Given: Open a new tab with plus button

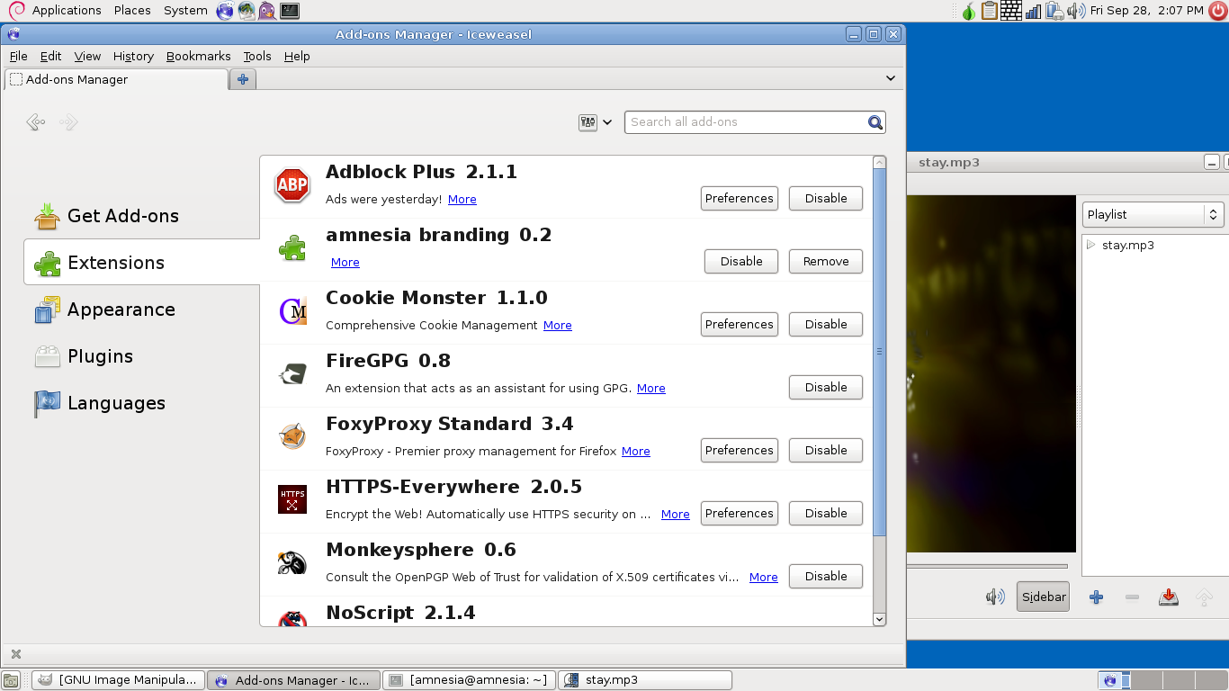Looking at the screenshot, I should point(242,79).
